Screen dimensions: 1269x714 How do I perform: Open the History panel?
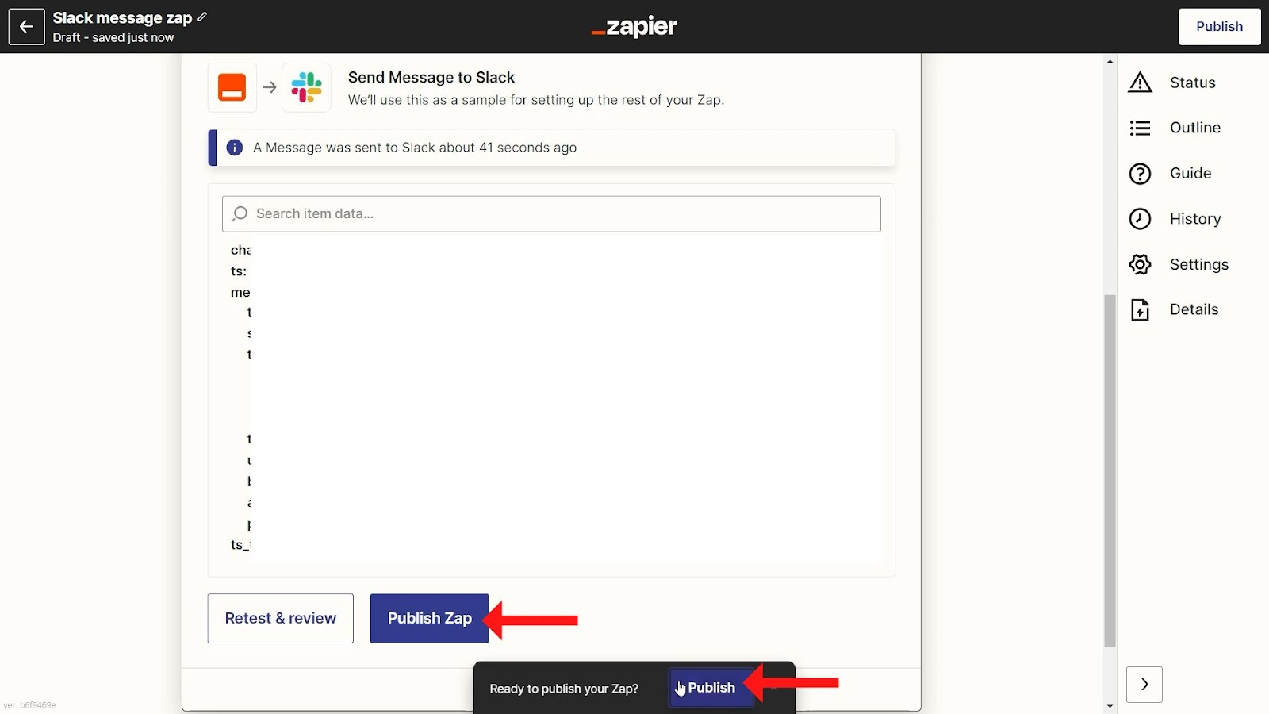[1195, 219]
